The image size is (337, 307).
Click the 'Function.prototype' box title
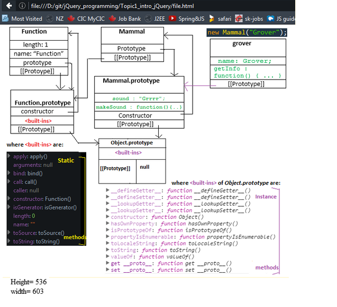coord(42,103)
